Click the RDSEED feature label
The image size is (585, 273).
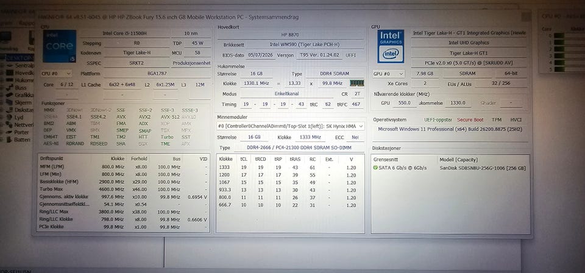99,144
